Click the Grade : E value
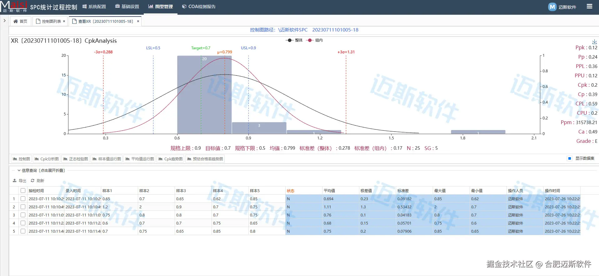Viewport: 599px width, 276px height. pos(587,141)
